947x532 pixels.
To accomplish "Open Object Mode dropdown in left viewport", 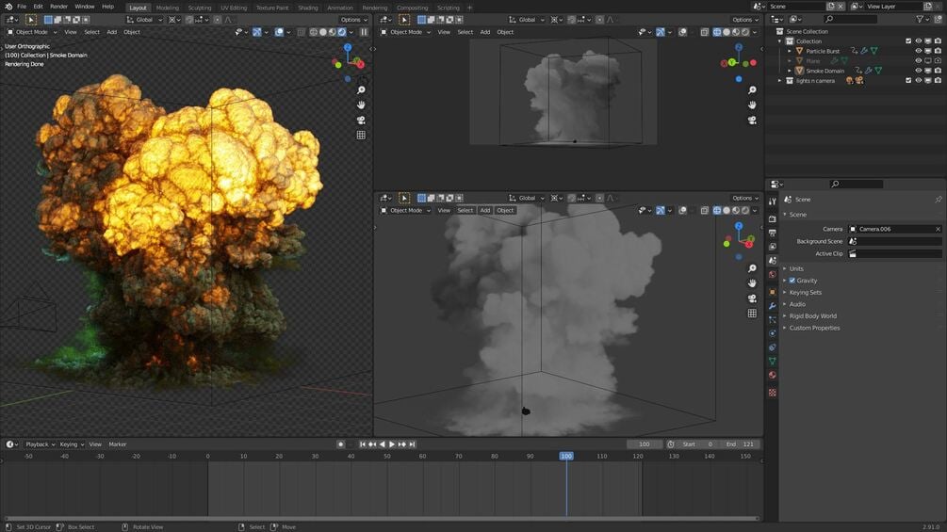I will coord(33,32).
